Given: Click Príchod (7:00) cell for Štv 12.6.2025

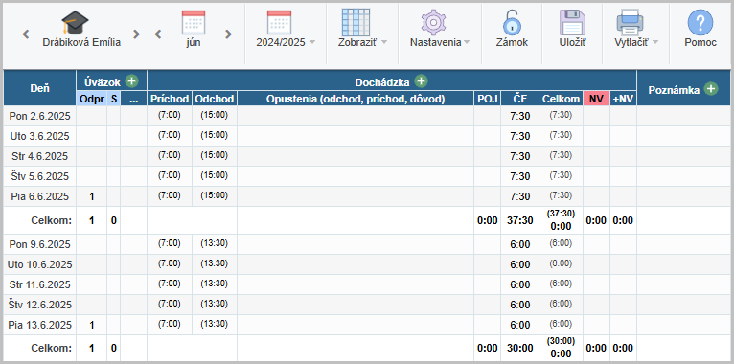Looking at the screenshot, I should coord(170,305).
